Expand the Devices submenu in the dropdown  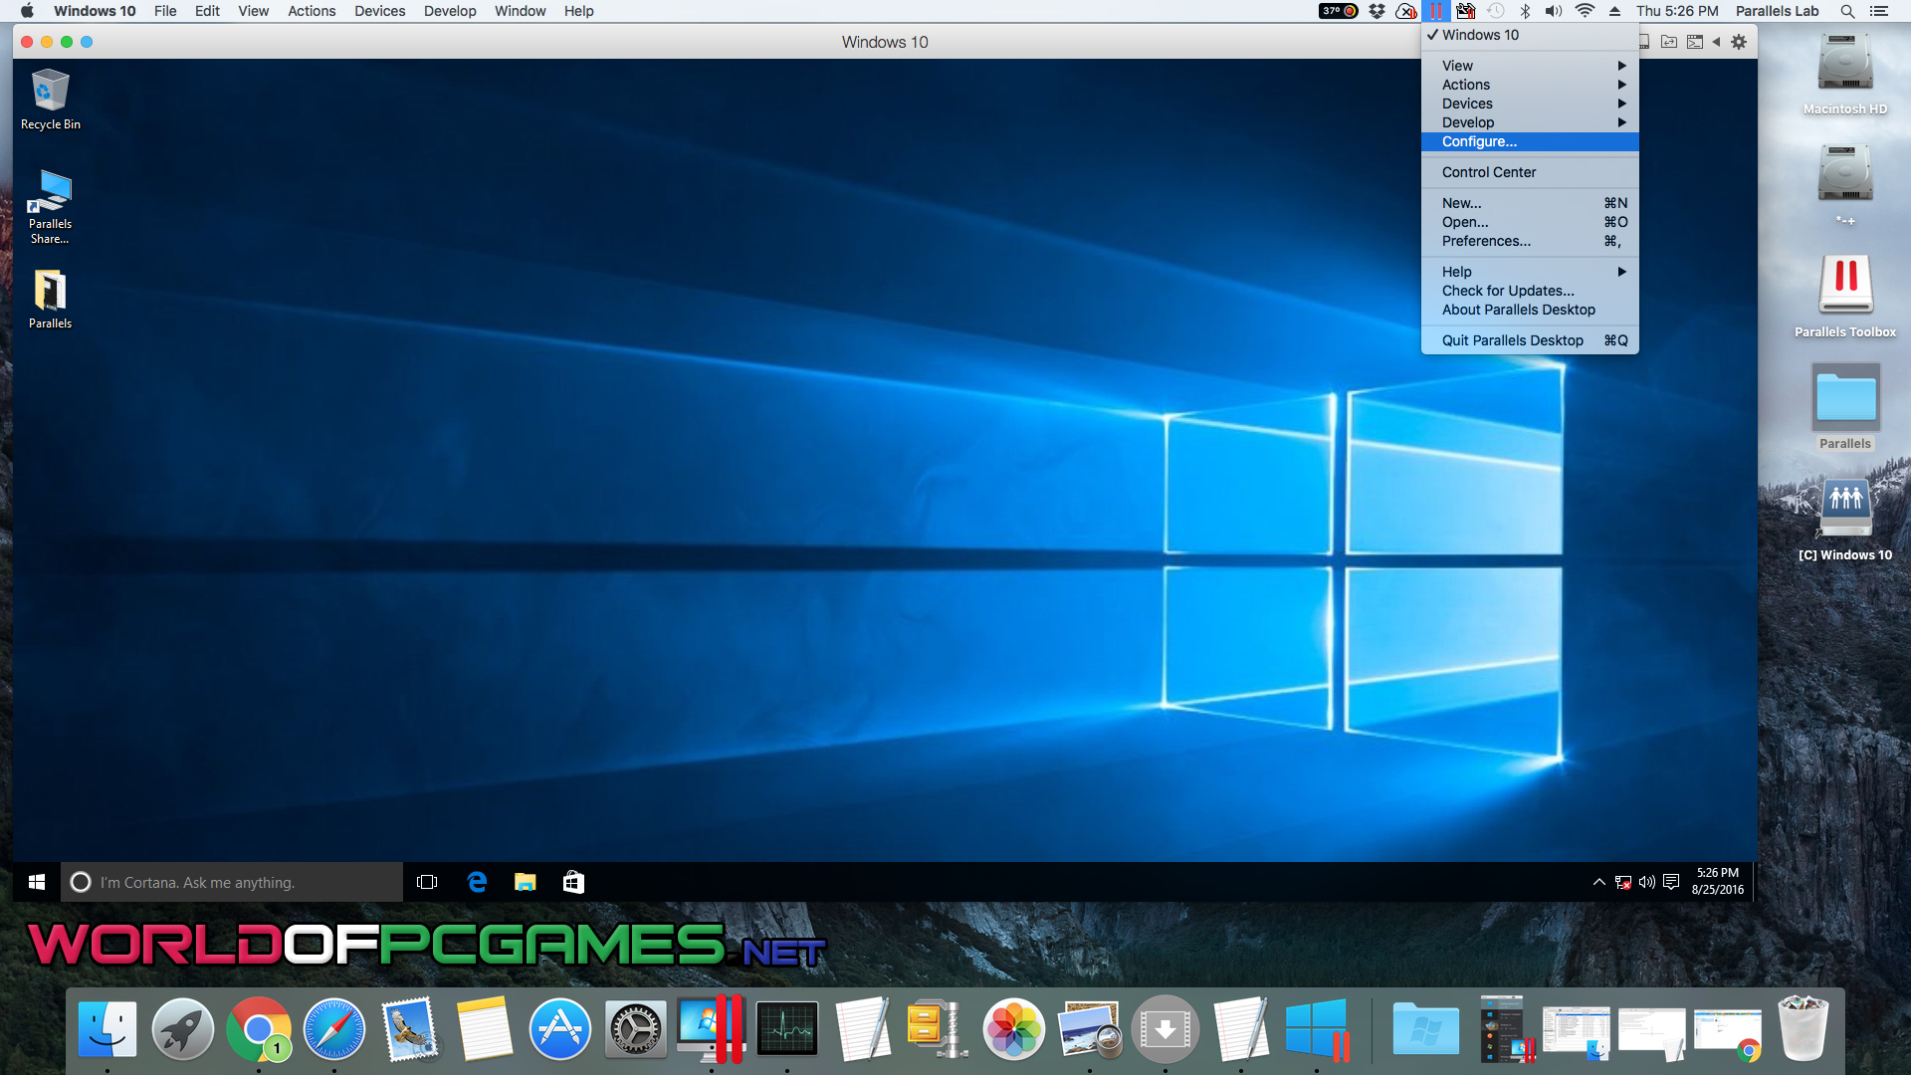[x=1467, y=104]
